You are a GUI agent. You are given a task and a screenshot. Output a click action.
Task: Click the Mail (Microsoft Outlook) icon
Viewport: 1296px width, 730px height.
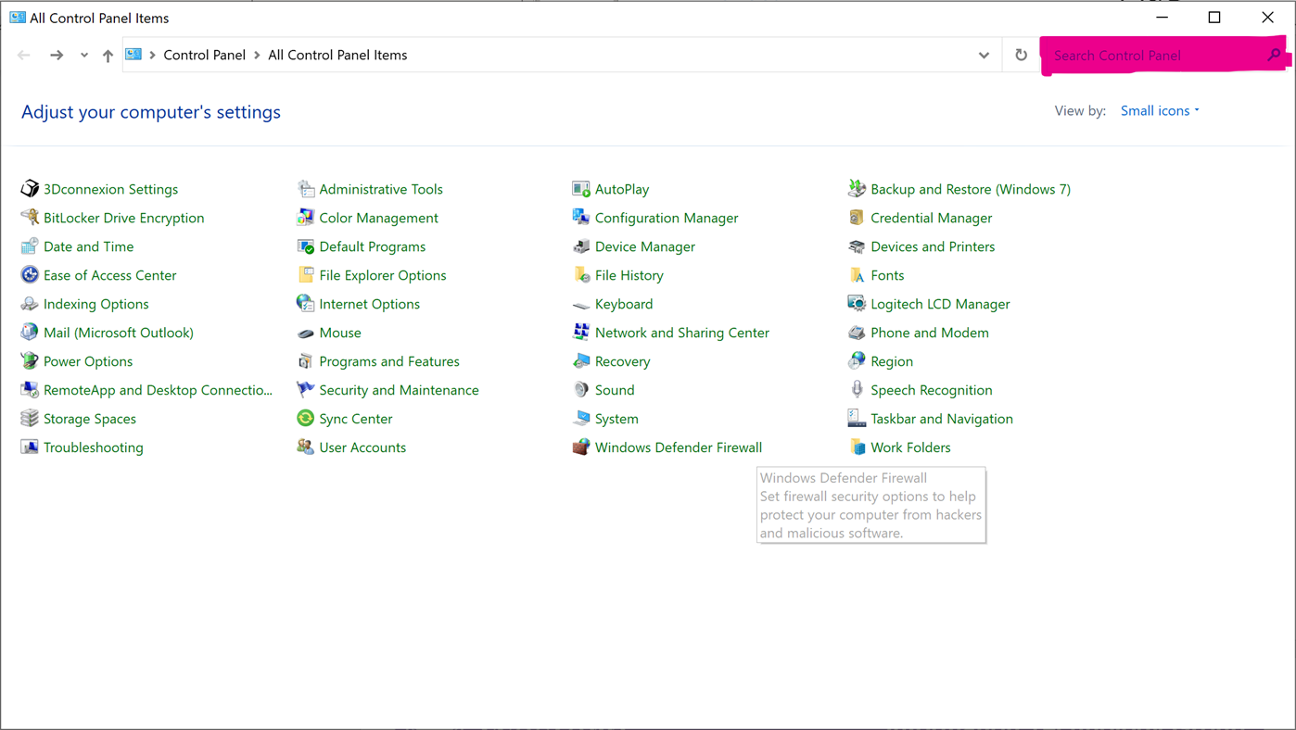[30, 333]
